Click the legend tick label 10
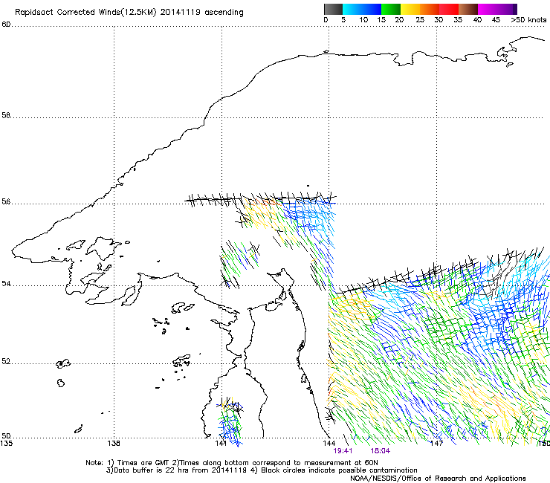 tap(363, 20)
